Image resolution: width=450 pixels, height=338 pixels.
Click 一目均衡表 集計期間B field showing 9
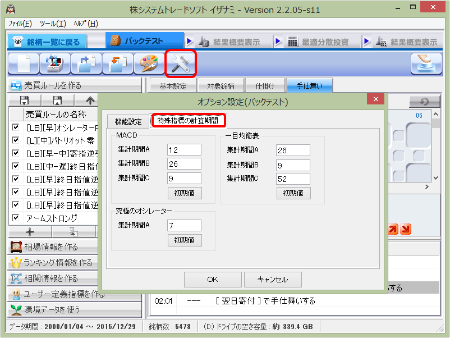(x=293, y=165)
